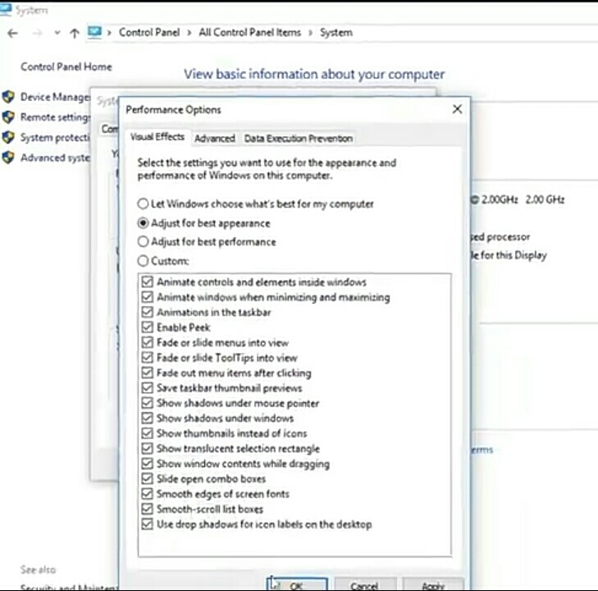Uncheck Show translucent selection rectangle

pos(147,448)
